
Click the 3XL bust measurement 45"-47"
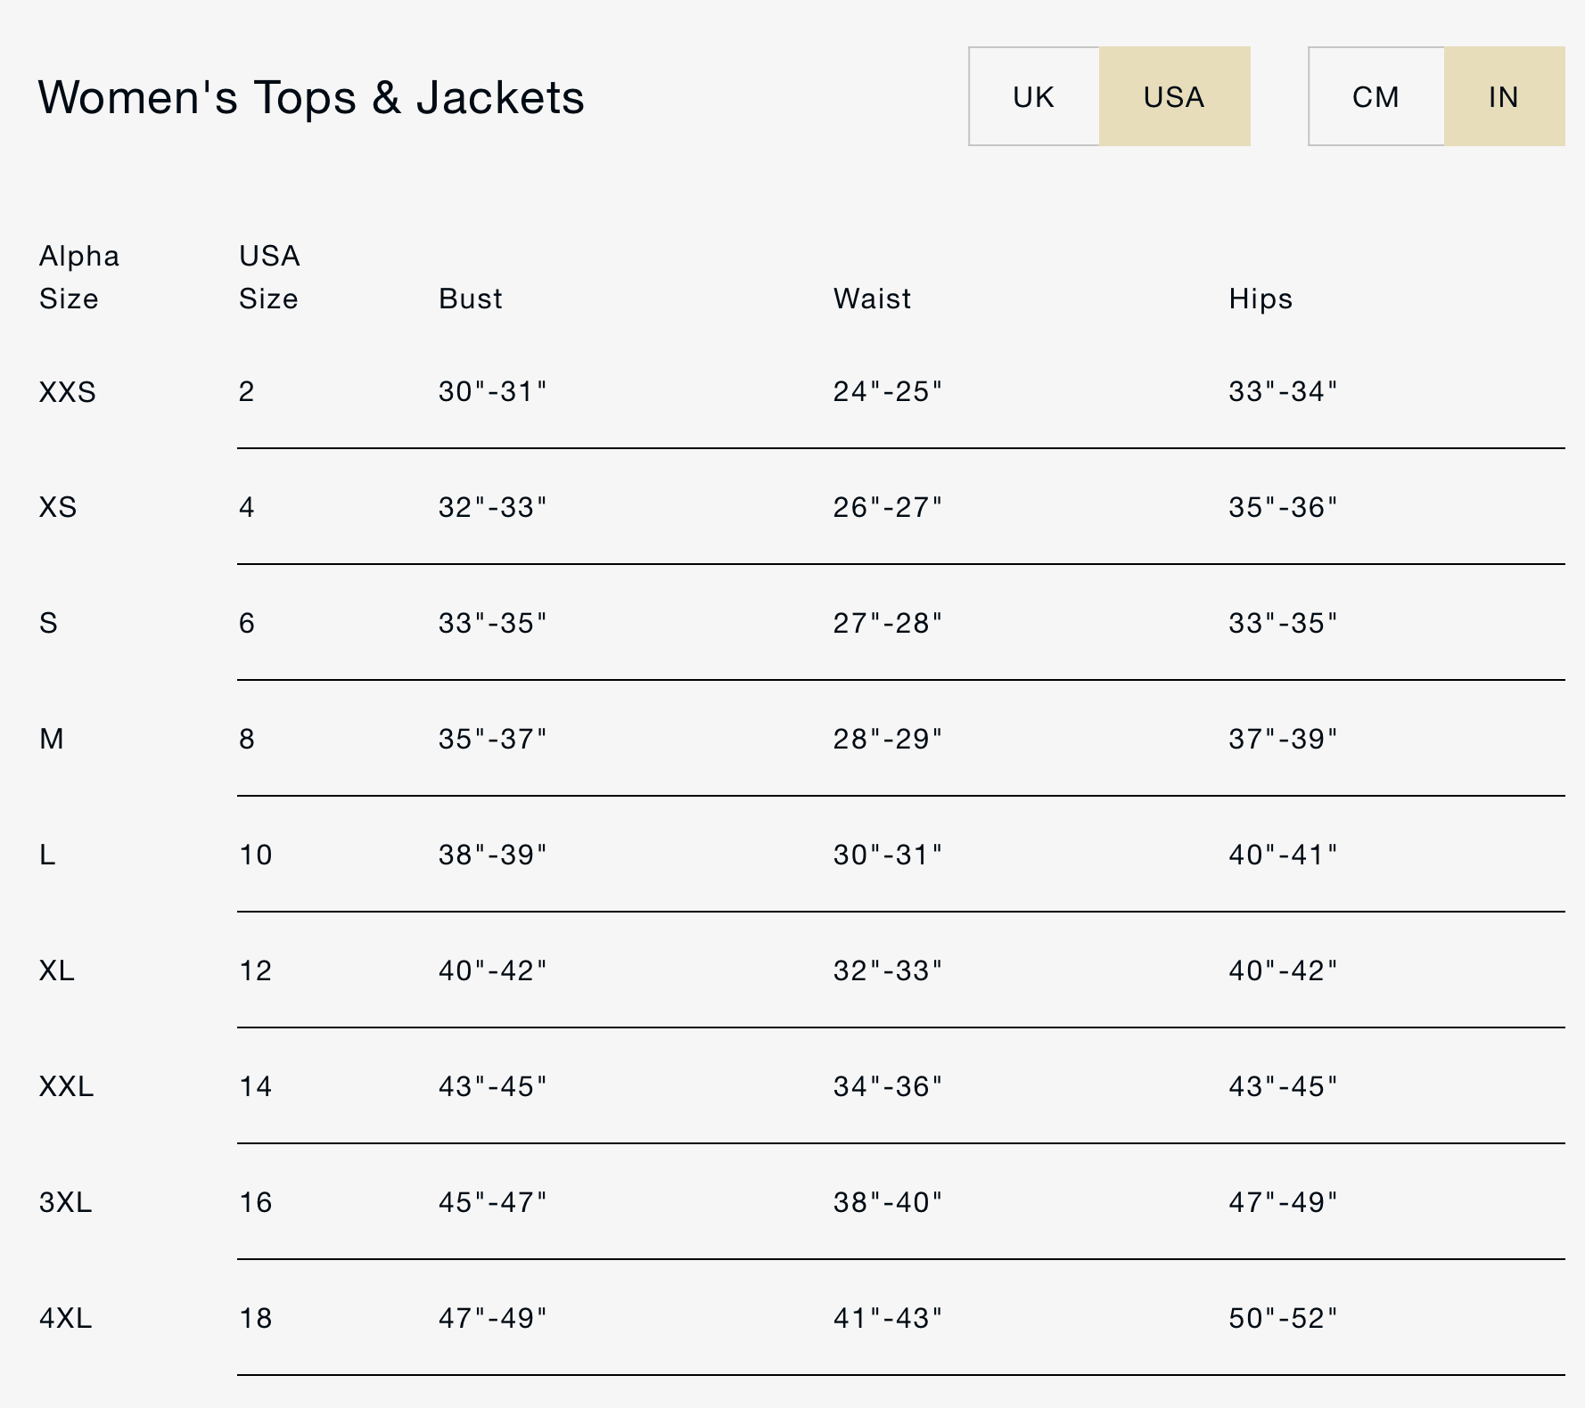coord(493,1203)
